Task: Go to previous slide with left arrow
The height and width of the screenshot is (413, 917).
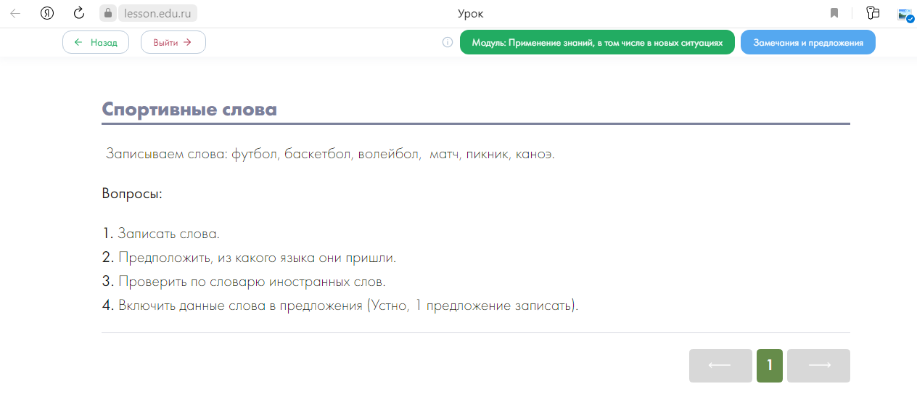Action: (720, 366)
